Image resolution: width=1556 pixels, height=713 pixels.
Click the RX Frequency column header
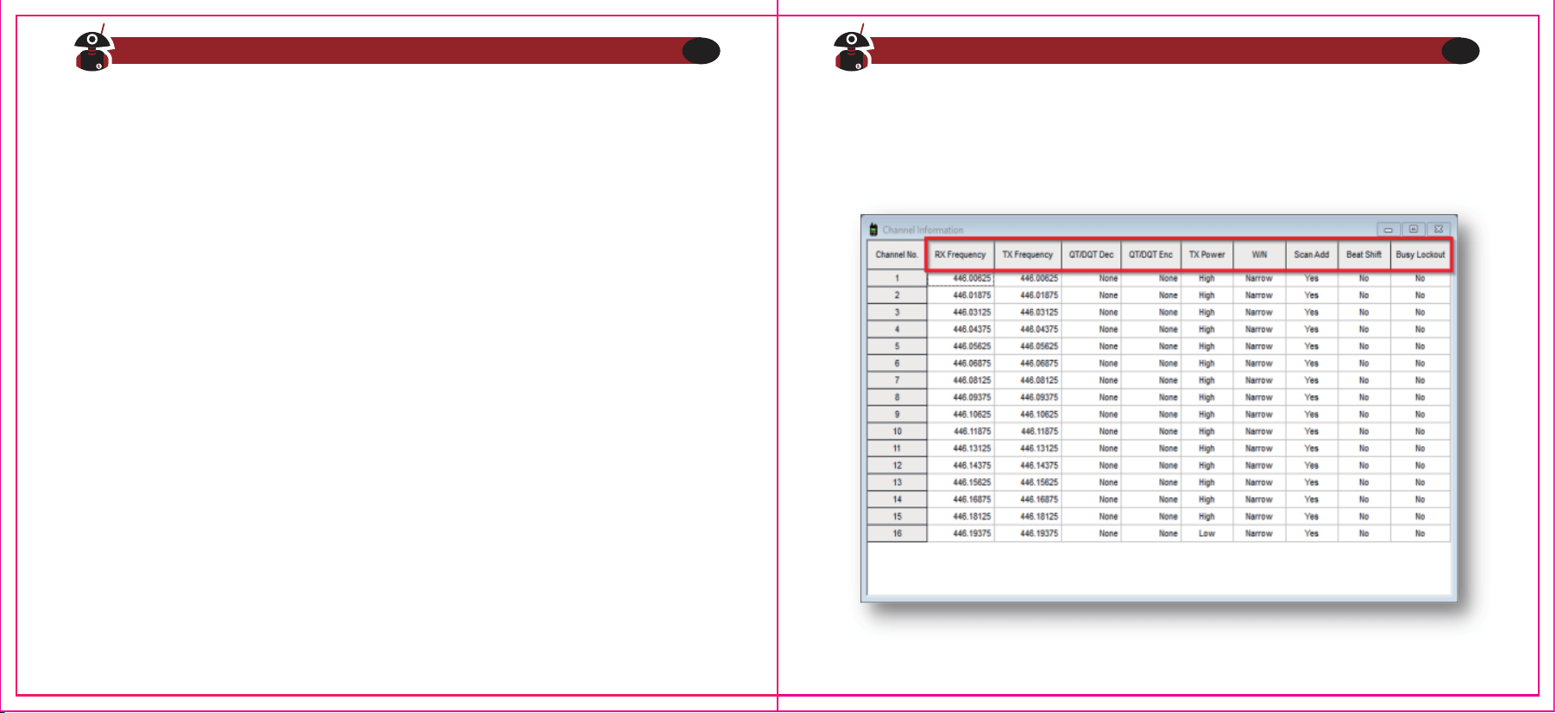pos(960,255)
